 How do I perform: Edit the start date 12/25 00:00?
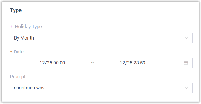[52, 63]
